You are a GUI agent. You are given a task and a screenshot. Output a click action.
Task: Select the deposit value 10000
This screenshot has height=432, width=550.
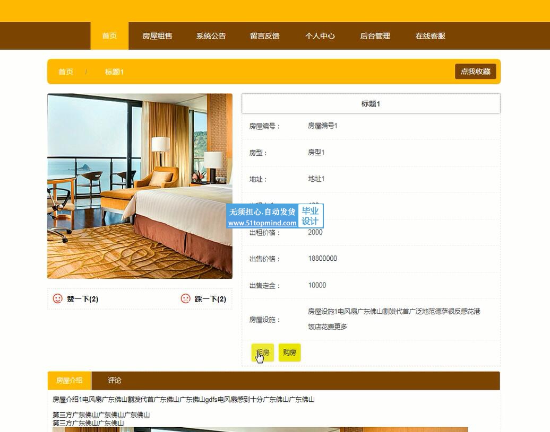tap(317, 285)
